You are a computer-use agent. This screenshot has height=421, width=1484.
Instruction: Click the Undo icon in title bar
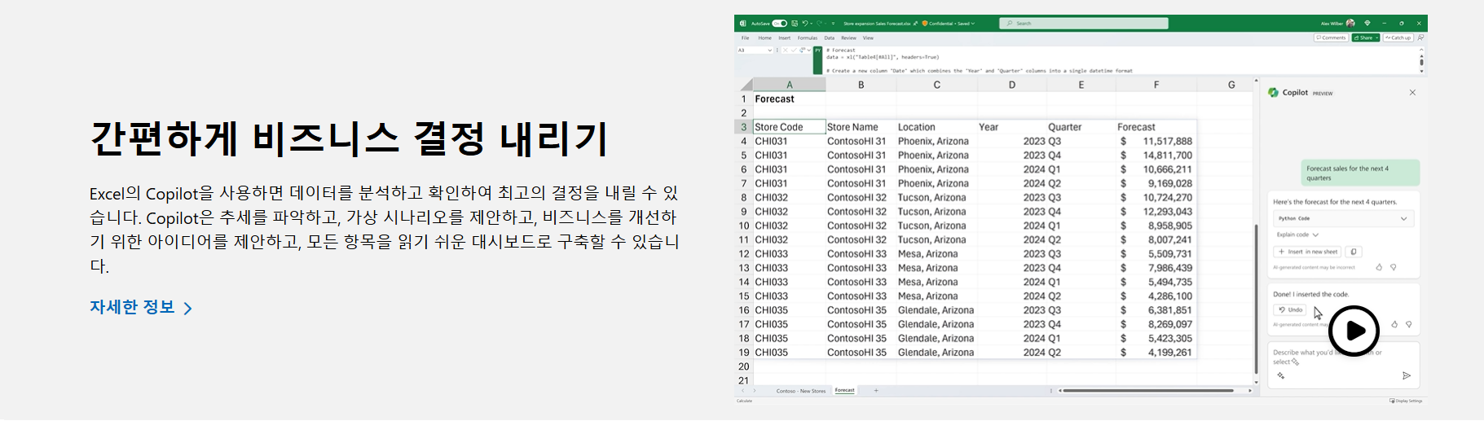click(805, 24)
